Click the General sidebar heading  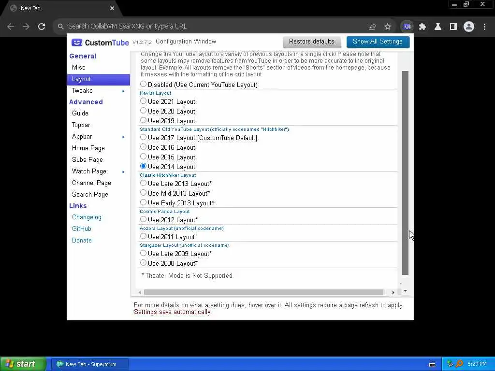click(x=83, y=56)
